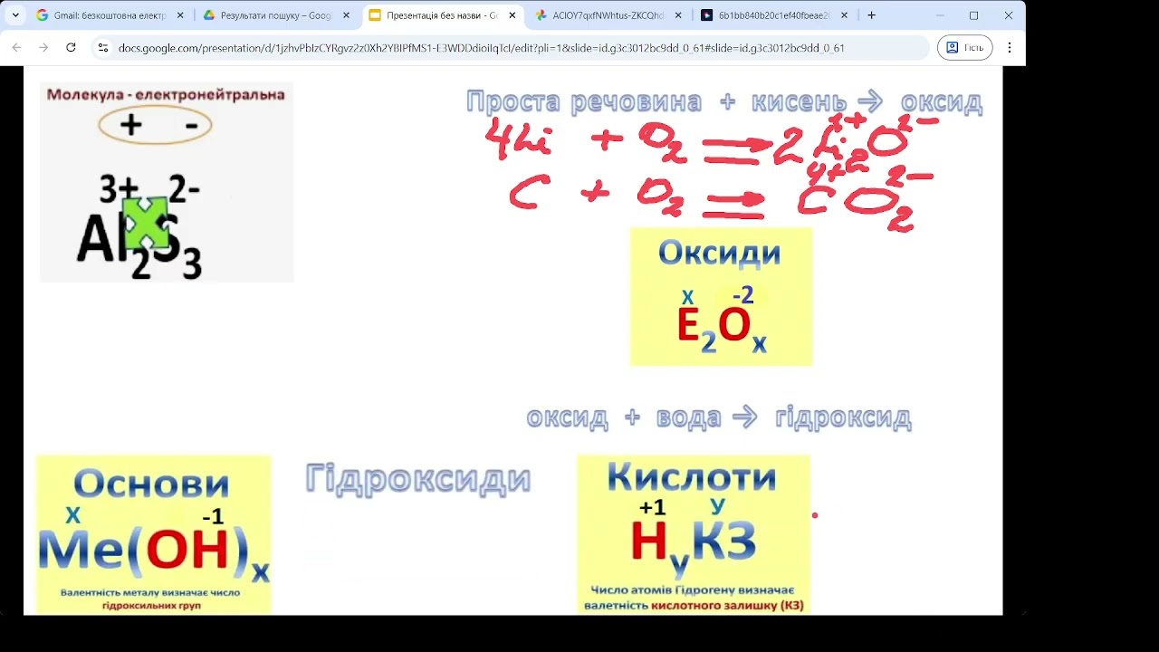Click the Gmail tab favicon
The image size is (1159, 652).
(x=42, y=15)
